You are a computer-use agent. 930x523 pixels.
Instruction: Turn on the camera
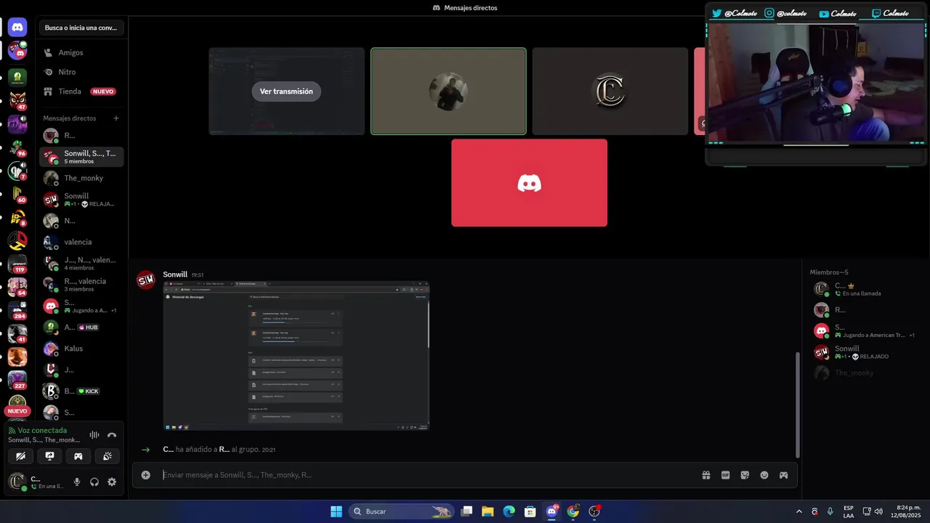pyautogui.click(x=21, y=456)
